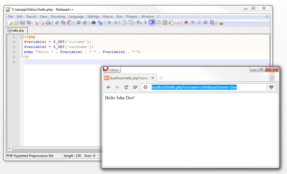
Task: Play back the recorded macro
Action: click(x=199, y=22)
